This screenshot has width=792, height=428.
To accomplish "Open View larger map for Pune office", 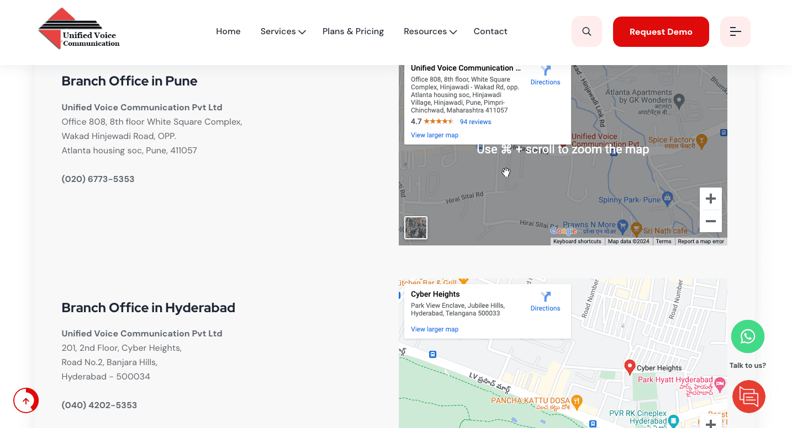I will (x=434, y=135).
